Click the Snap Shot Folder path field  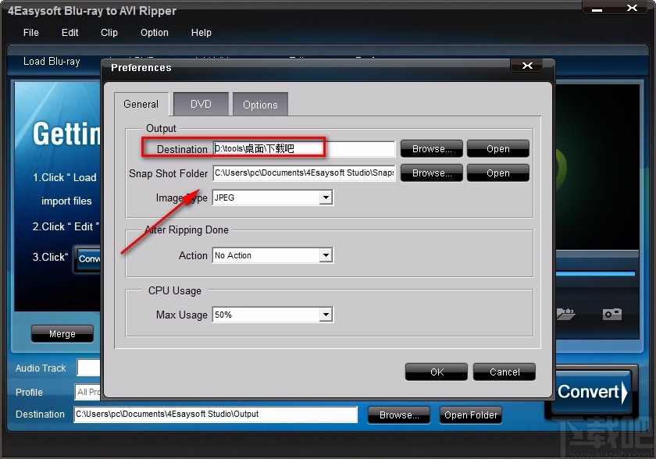click(x=304, y=173)
